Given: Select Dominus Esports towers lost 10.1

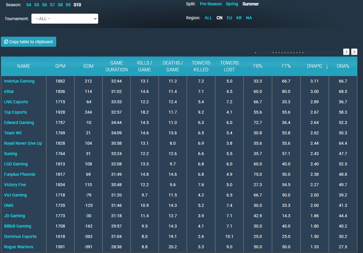Looking at the screenshot, I should [229, 236].
